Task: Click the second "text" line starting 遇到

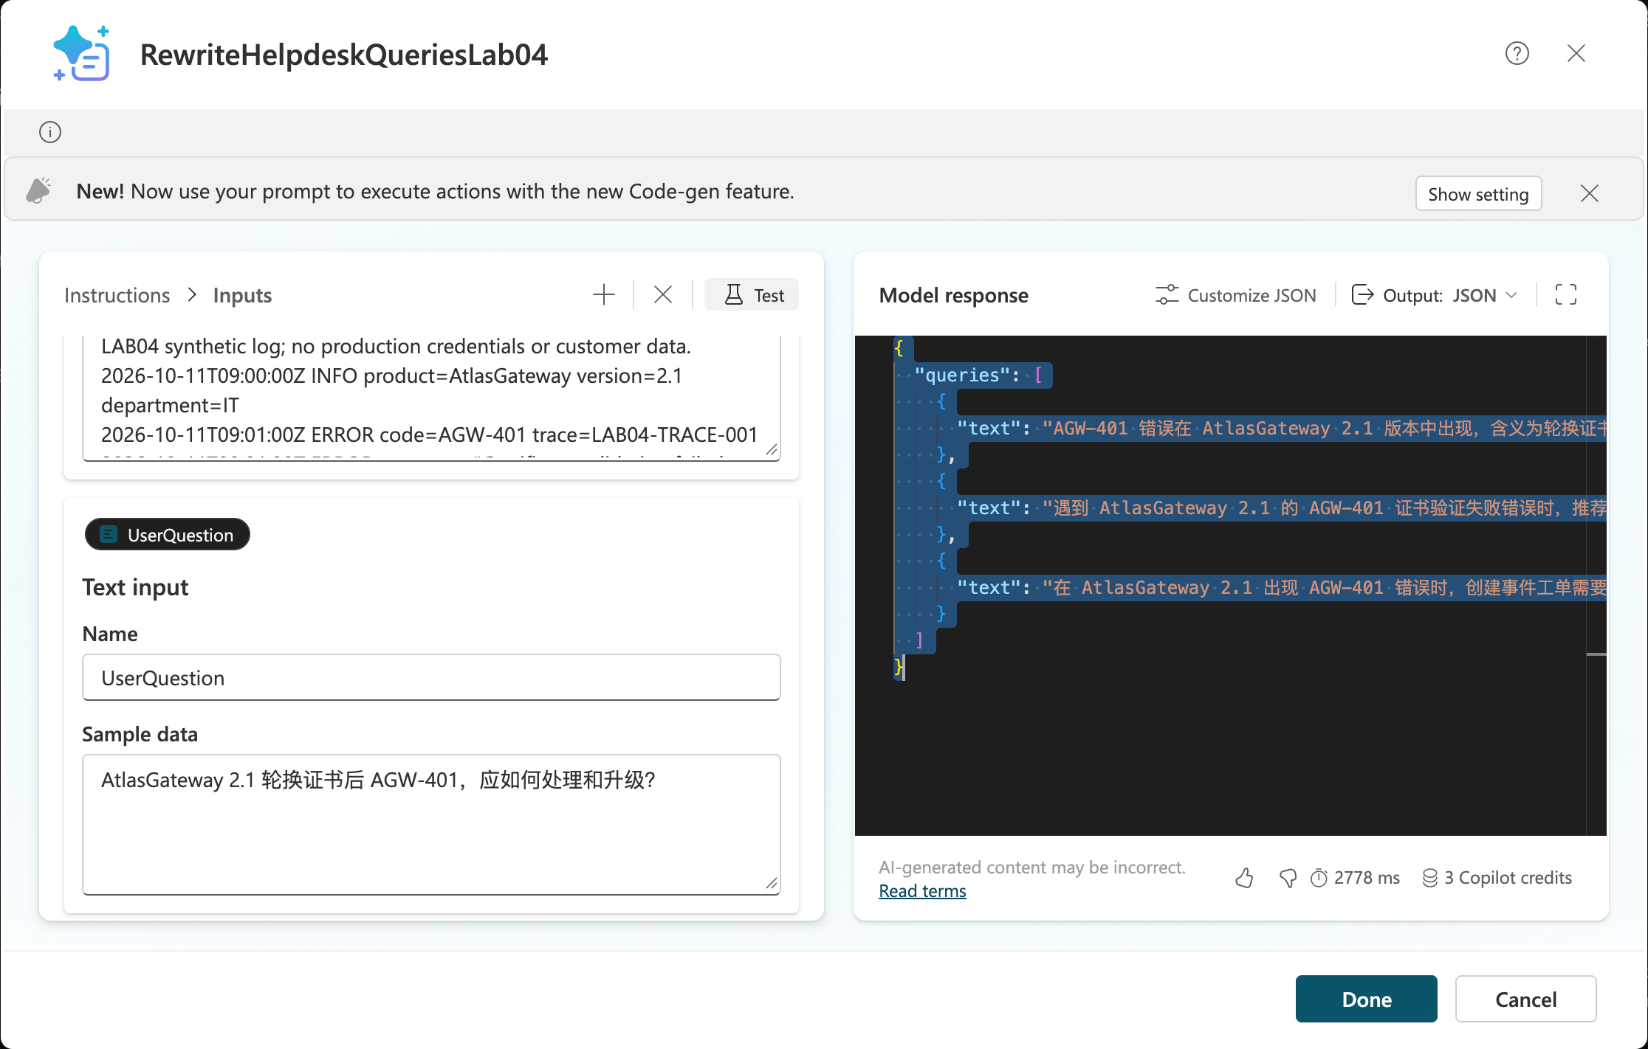Action: pyautogui.click(x=1282, y=508)
